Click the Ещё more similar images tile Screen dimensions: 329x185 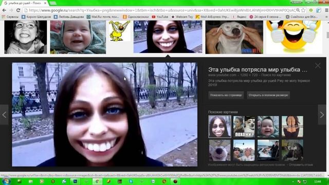coord(293,150)
